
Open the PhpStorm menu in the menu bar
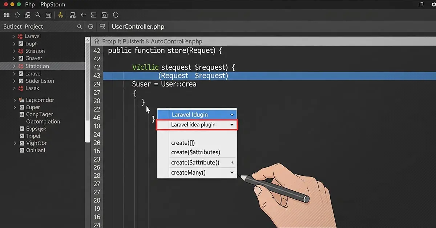coord(53,4)
